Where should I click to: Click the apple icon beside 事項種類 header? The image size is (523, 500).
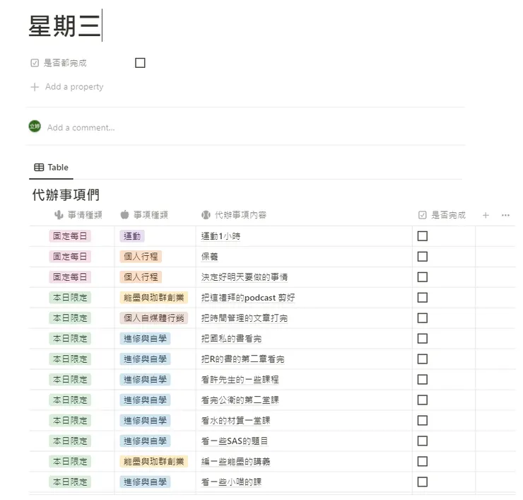coord(125,215)
